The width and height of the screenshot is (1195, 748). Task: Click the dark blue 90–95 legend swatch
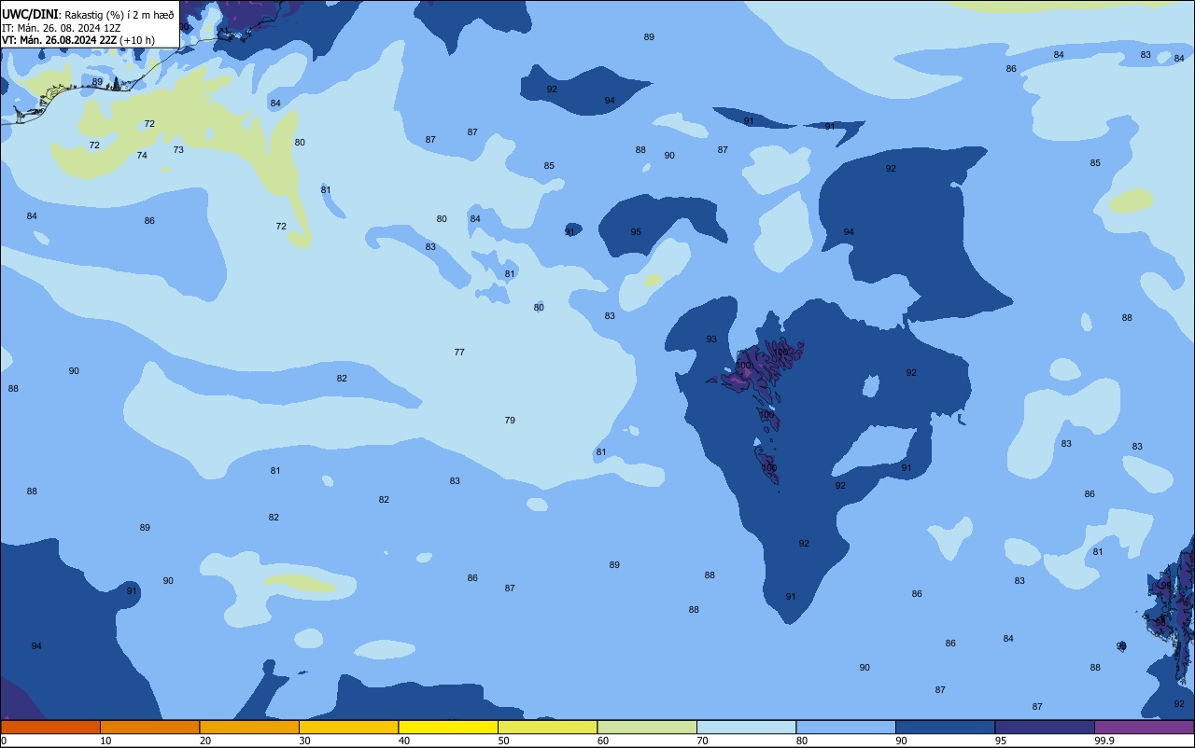pos(945,727)
